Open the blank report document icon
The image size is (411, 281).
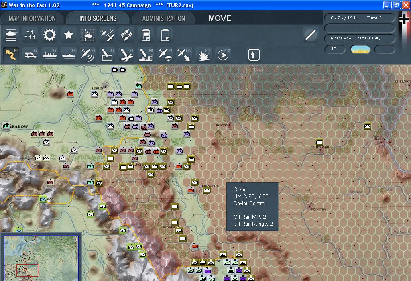pos(165,35)
